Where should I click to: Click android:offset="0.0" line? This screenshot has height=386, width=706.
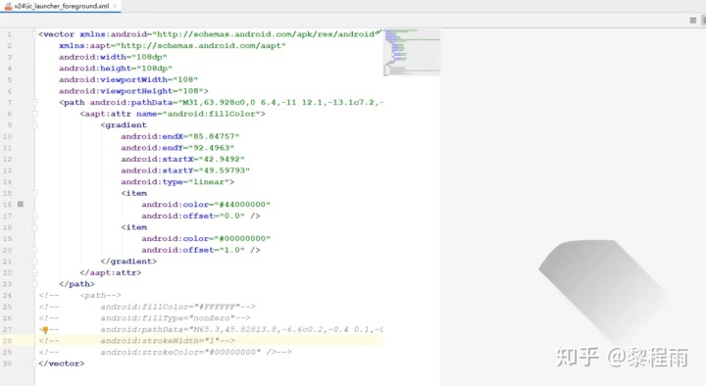[201, 216]
